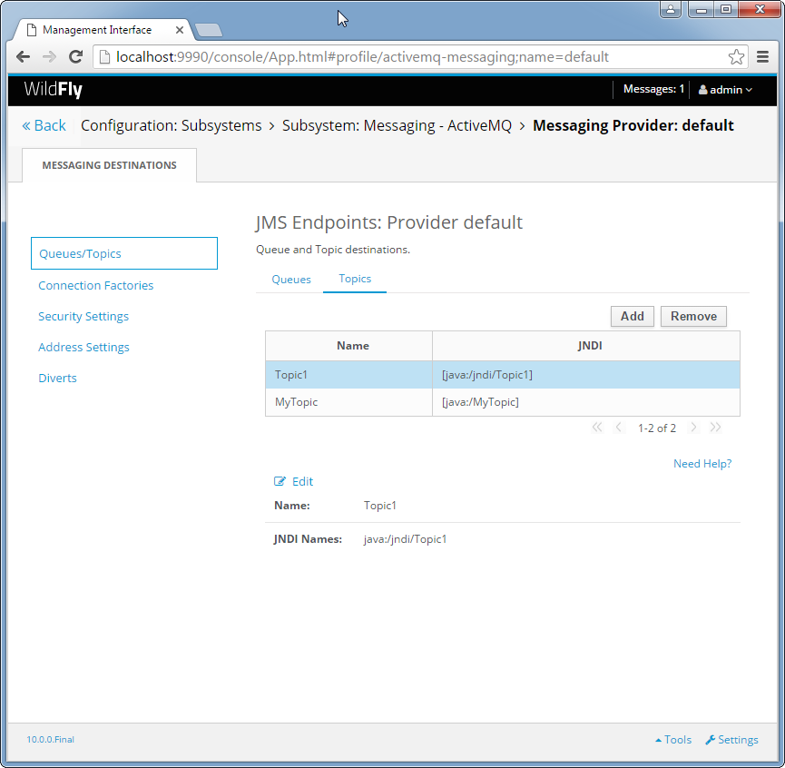Go to Subsystem: Messaging - ActiveMQ breadcrumb
Image resolution: width=785 pixels, height=768 pixels.
[397, 125]
